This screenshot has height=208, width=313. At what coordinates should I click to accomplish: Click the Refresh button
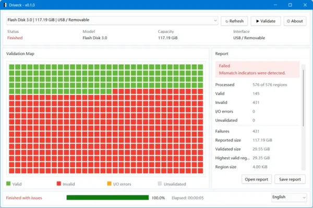(x=234, y=21)
